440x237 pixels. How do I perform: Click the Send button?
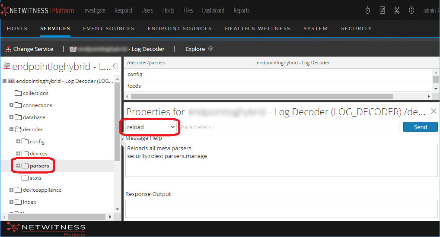[x=421, y=127]
